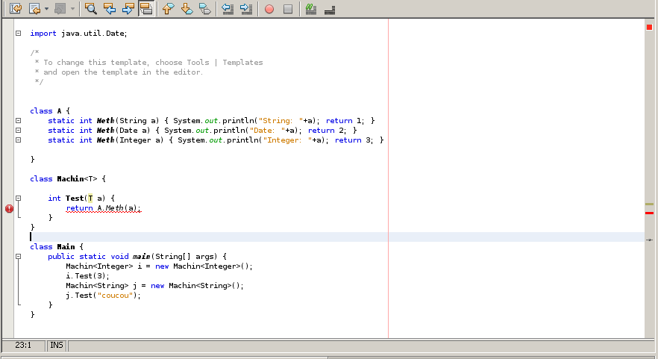Shift line right toolbar icon

tap(246, 9)
